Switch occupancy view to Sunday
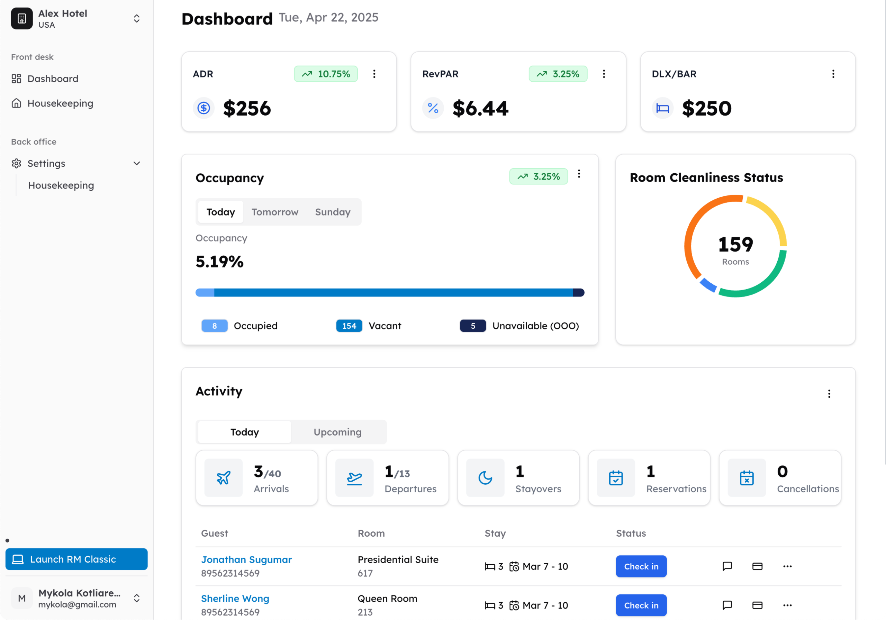This screenshot has width=886, height=620. (x=333, y=212)
